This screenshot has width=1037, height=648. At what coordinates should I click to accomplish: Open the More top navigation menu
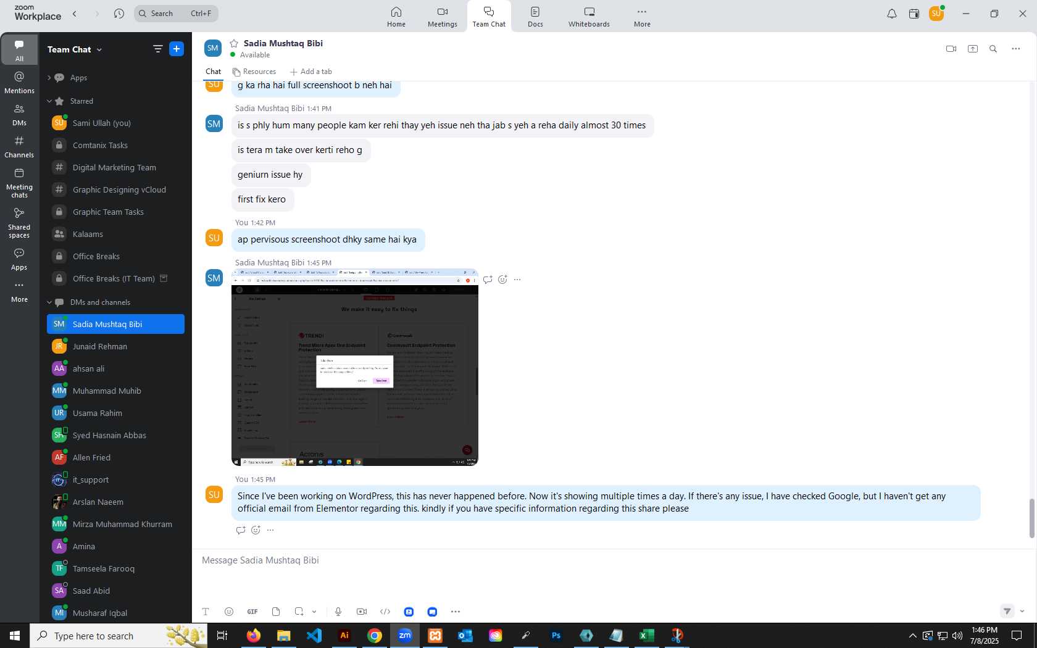[642, 17]
